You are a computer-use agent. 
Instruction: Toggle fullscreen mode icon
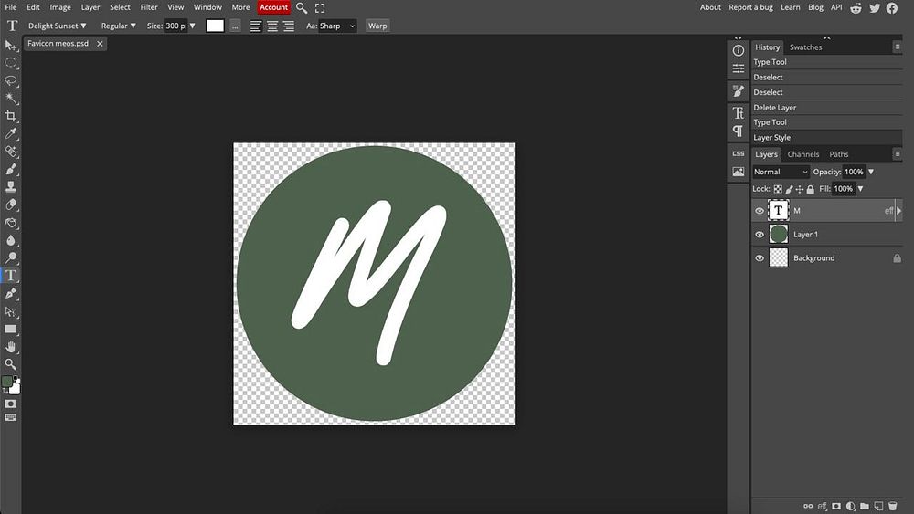point(320,8)
